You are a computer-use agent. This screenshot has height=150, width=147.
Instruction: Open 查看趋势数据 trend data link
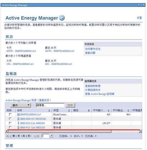click(x=93, y=86)
